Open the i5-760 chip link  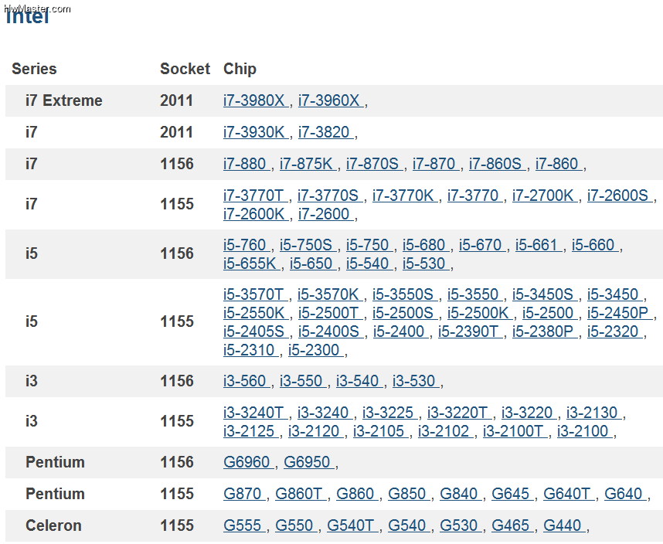[246, 245]
